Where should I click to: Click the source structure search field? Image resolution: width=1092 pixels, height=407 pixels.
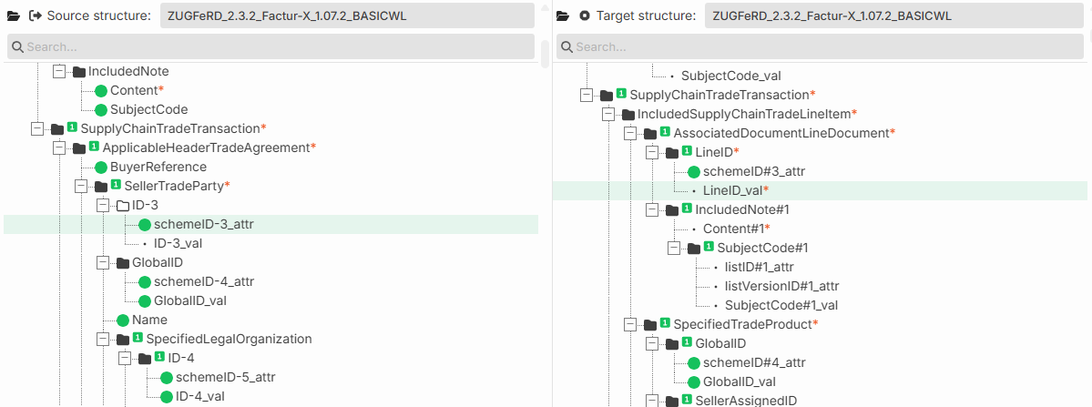270,46
